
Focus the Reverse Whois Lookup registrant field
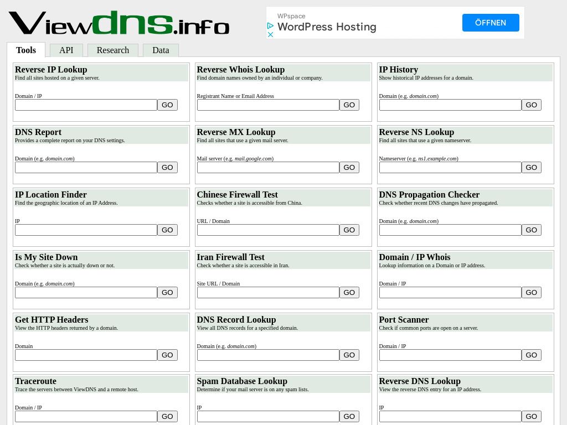[268, 105]
